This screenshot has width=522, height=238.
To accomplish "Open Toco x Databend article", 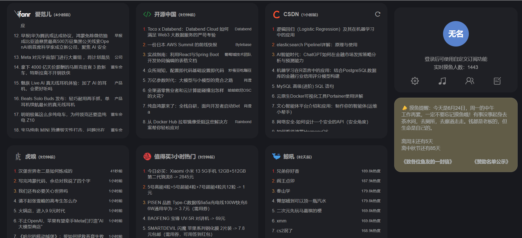I will (188, 32).
